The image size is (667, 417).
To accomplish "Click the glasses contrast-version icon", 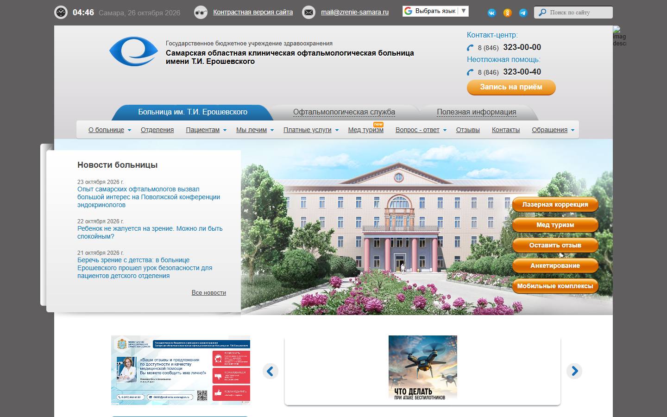I will tap(201, 13).
